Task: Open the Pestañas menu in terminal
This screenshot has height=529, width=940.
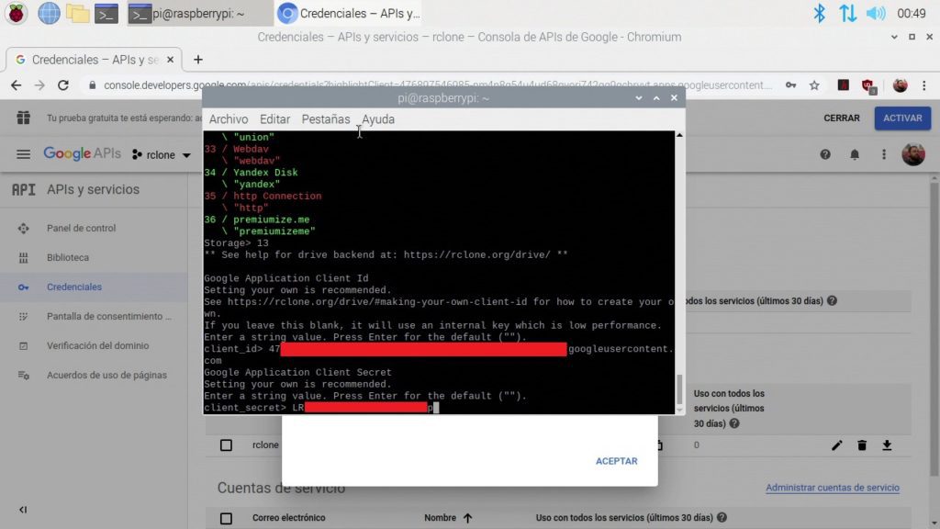Action: (x=326, y=119)
